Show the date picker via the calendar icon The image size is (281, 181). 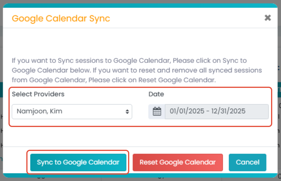point(157,112)
